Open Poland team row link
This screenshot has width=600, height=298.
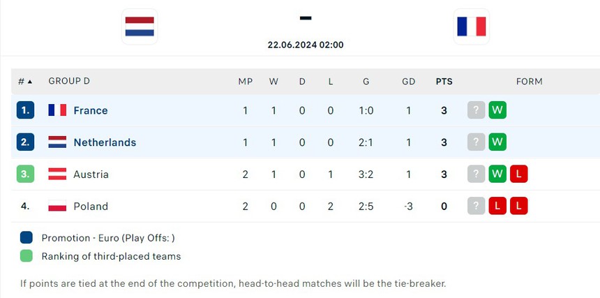click(x=91, y=207)
